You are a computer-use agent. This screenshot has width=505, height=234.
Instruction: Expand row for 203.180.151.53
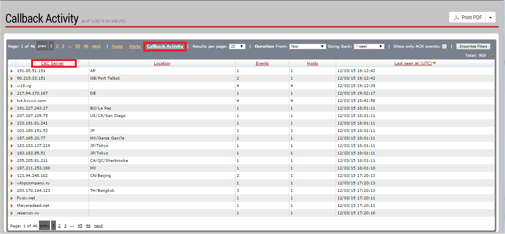12,131
